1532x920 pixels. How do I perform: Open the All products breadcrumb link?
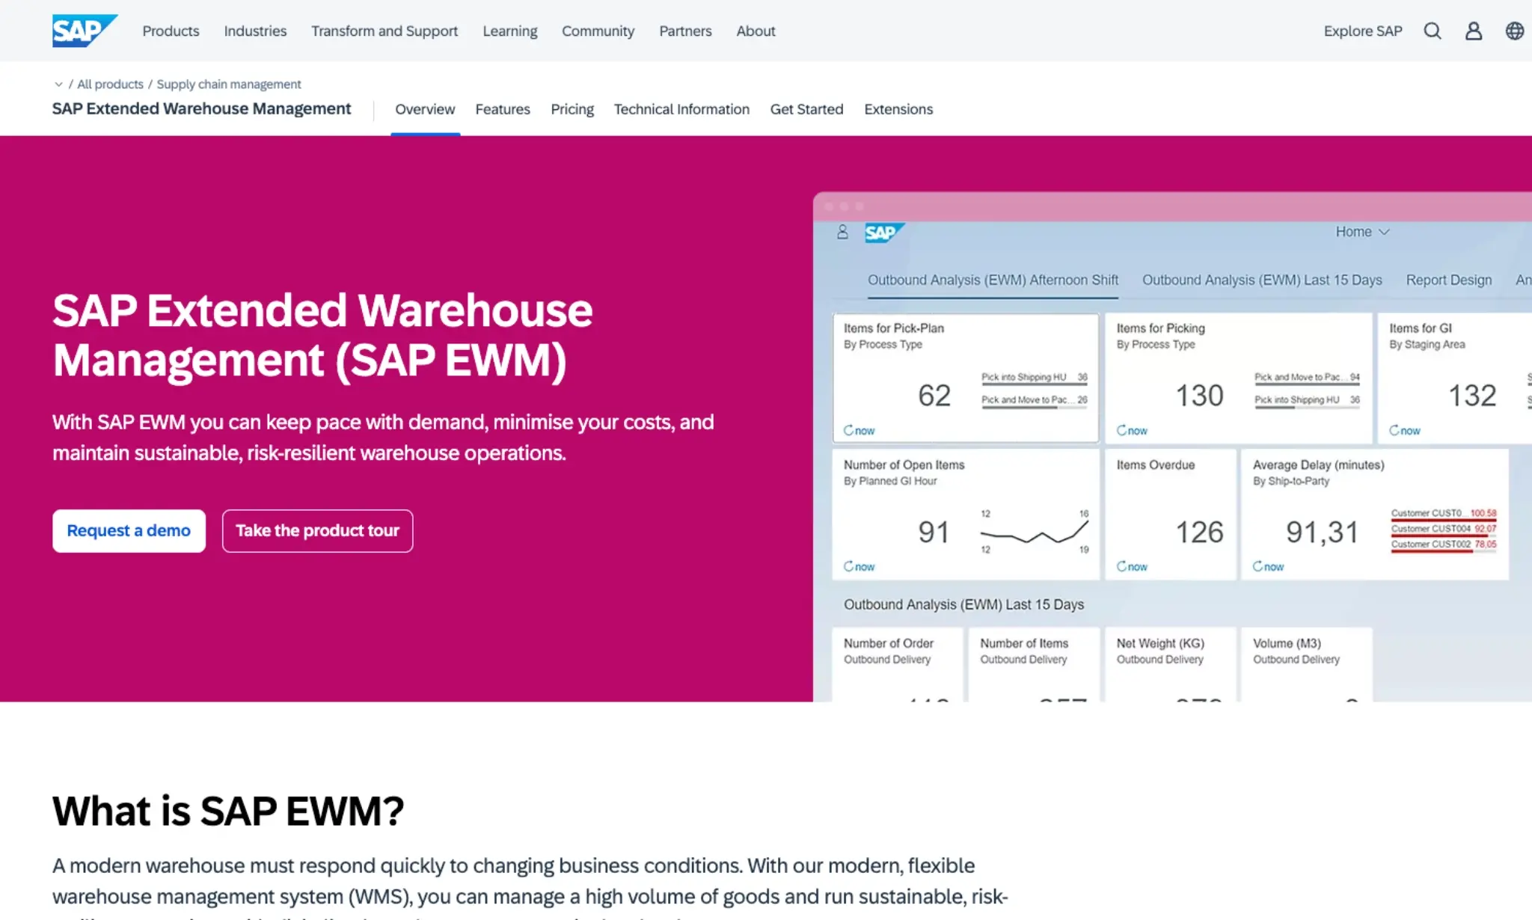[111, 84]
